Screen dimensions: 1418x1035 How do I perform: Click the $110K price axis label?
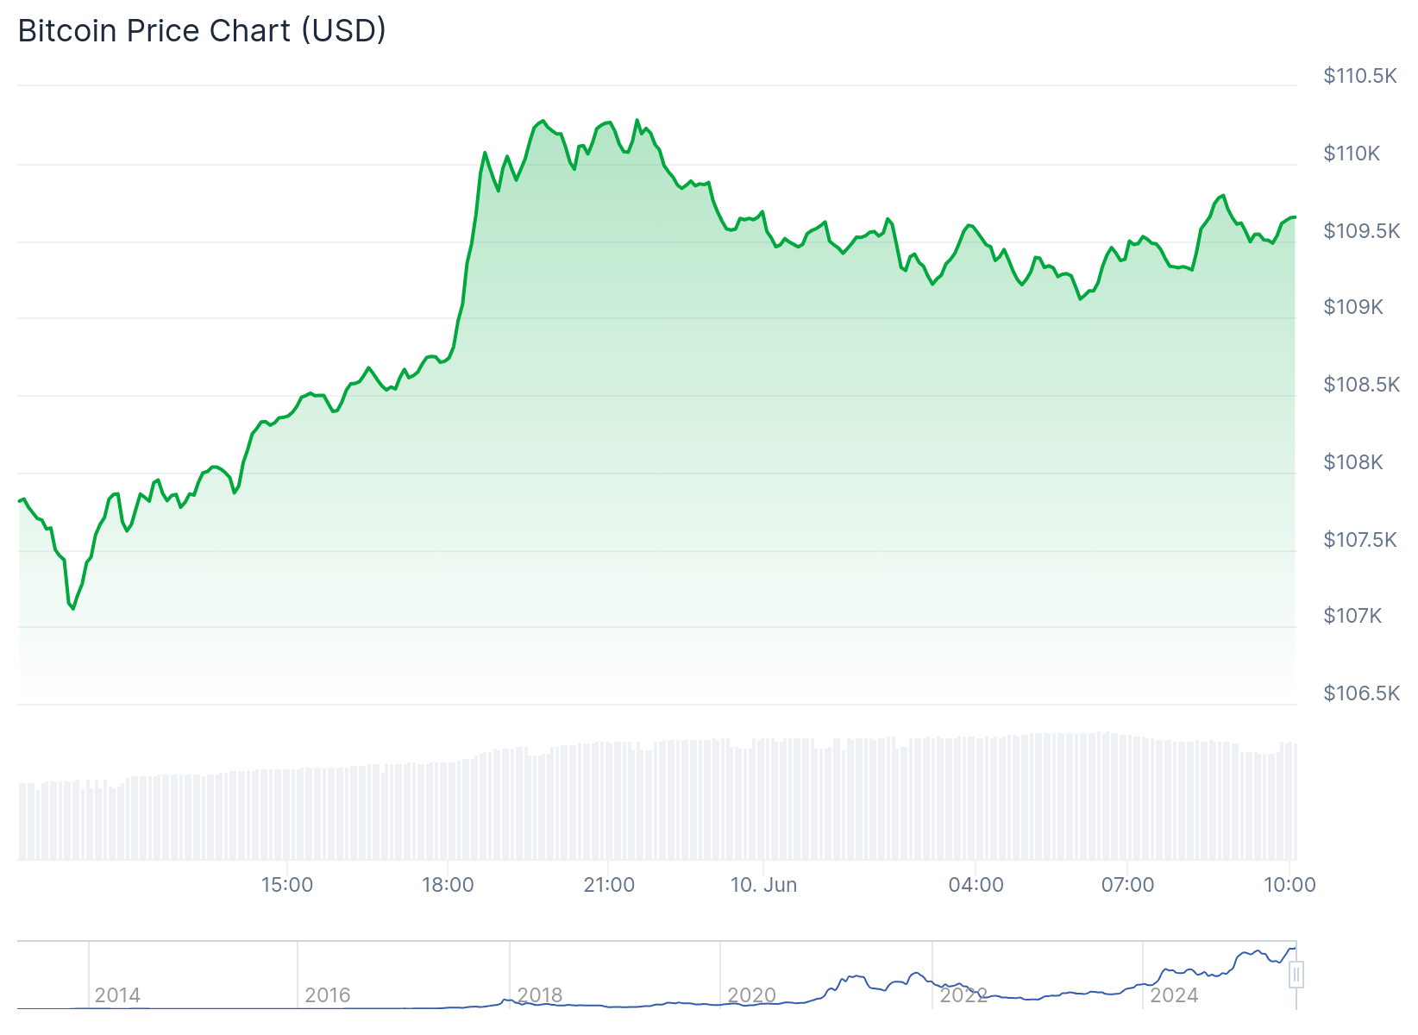click(1352, 154)
